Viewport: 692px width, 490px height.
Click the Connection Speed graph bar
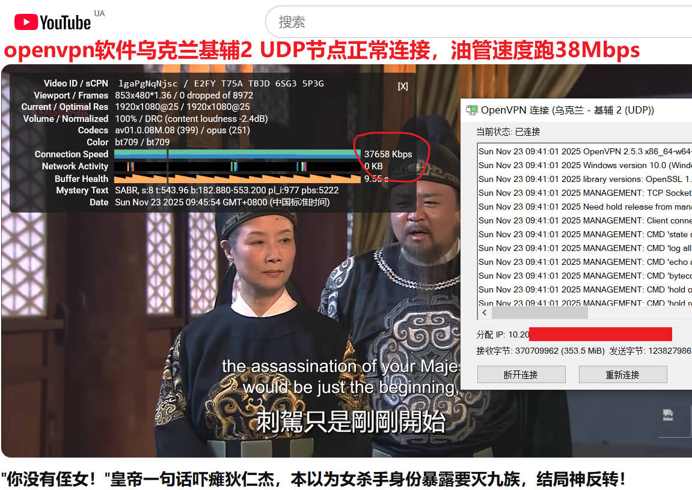click(237, 154)
